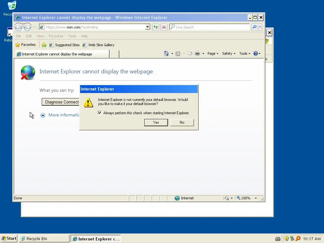Open the Help menu
The image size is (324, 243).
click(x=84, y=36)
